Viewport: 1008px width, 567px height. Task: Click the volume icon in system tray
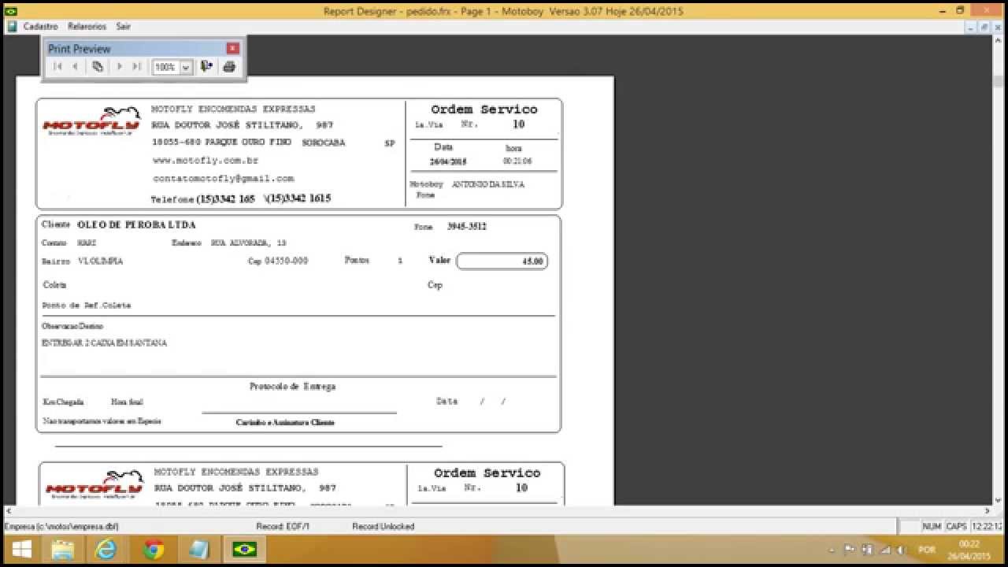pos(902,550)
